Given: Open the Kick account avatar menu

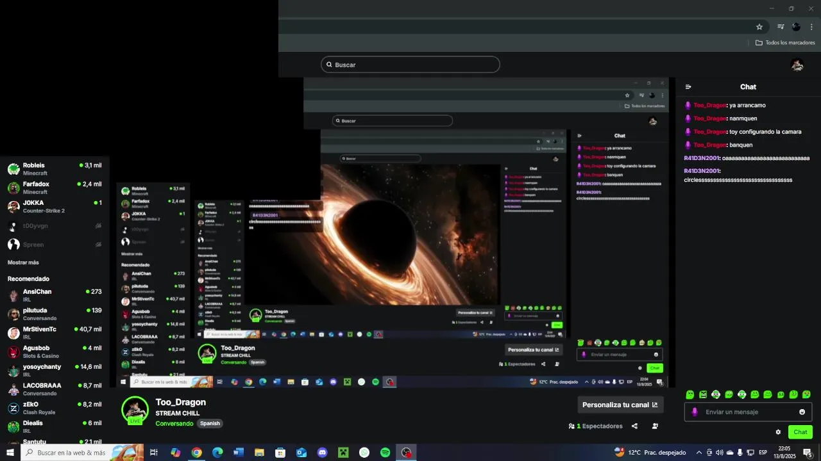Looking at the screenshot, I should coord(797,65).
